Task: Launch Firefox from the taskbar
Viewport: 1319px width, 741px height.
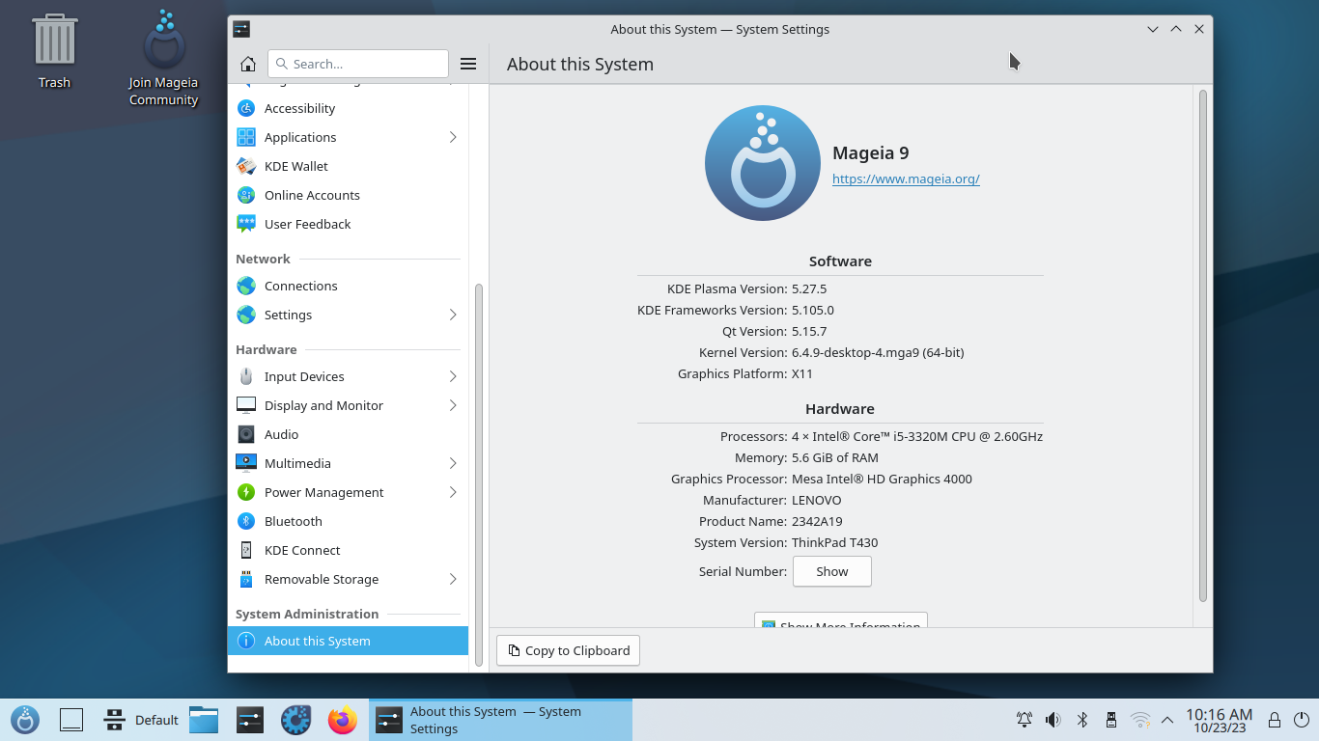Action: pos(343,720)
